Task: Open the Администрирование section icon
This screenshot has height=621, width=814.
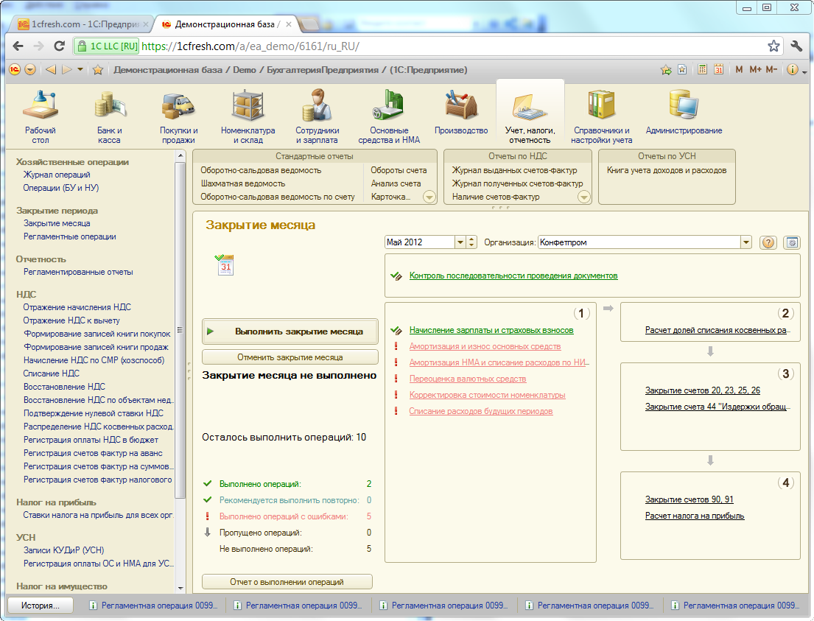Action: [x=684, y=107]
